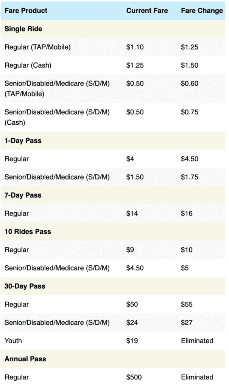
Task: Select the 1-Day Pass section heading
Action: pyautogui.click(x=23, y=141)
